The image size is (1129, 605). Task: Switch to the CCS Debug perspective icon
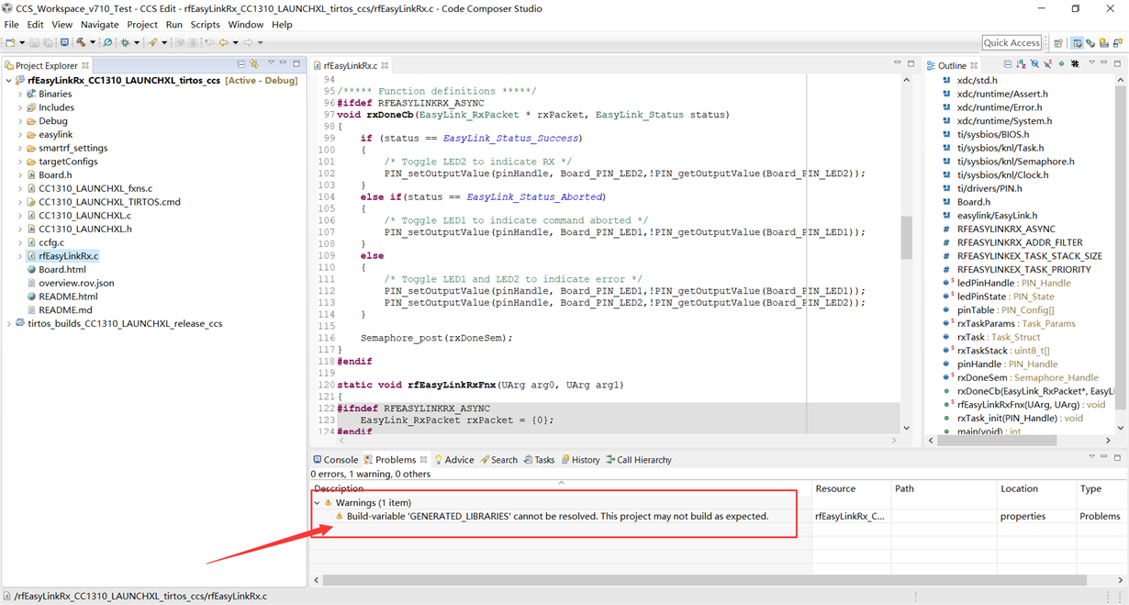[1090, 43]
